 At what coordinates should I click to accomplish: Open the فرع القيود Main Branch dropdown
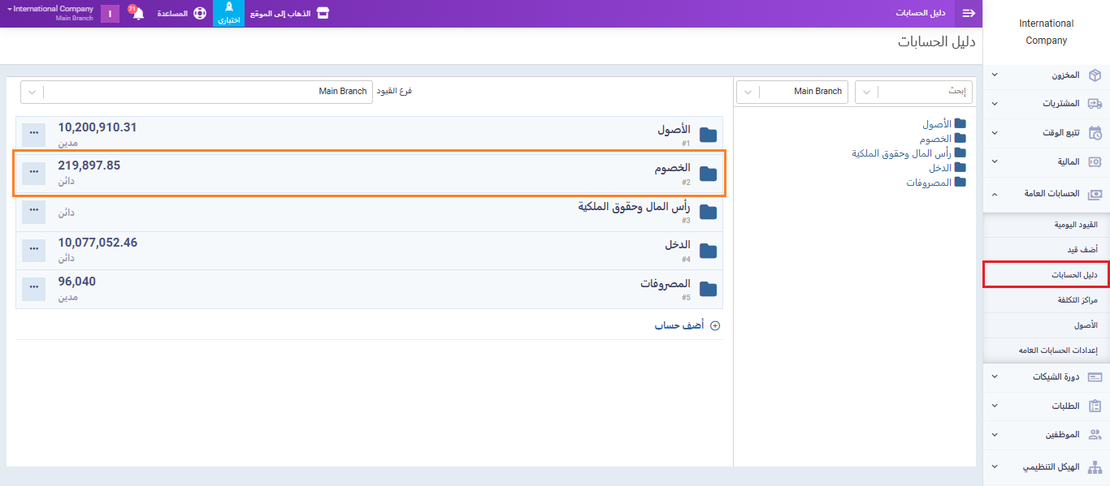point(197,92)
